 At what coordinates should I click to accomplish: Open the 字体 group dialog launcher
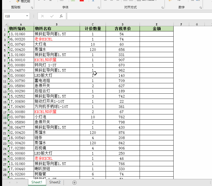click(99, 8)
